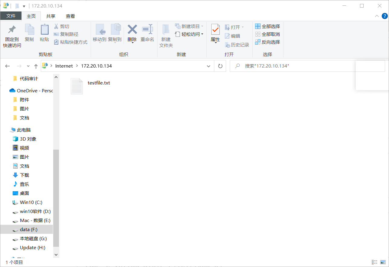This screenshot has height=267, width=389.
Task: Collapse the ribbon with the chevron
Action: (x=377, y=16)
